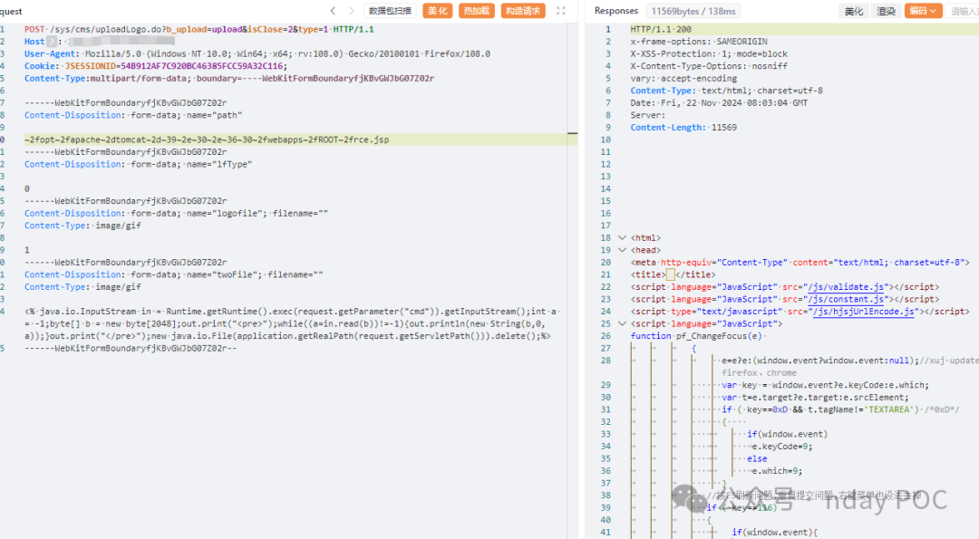Click the vary: accept-encoding header
This screenshot has width=979, height=539.
(x=683, y=79)
